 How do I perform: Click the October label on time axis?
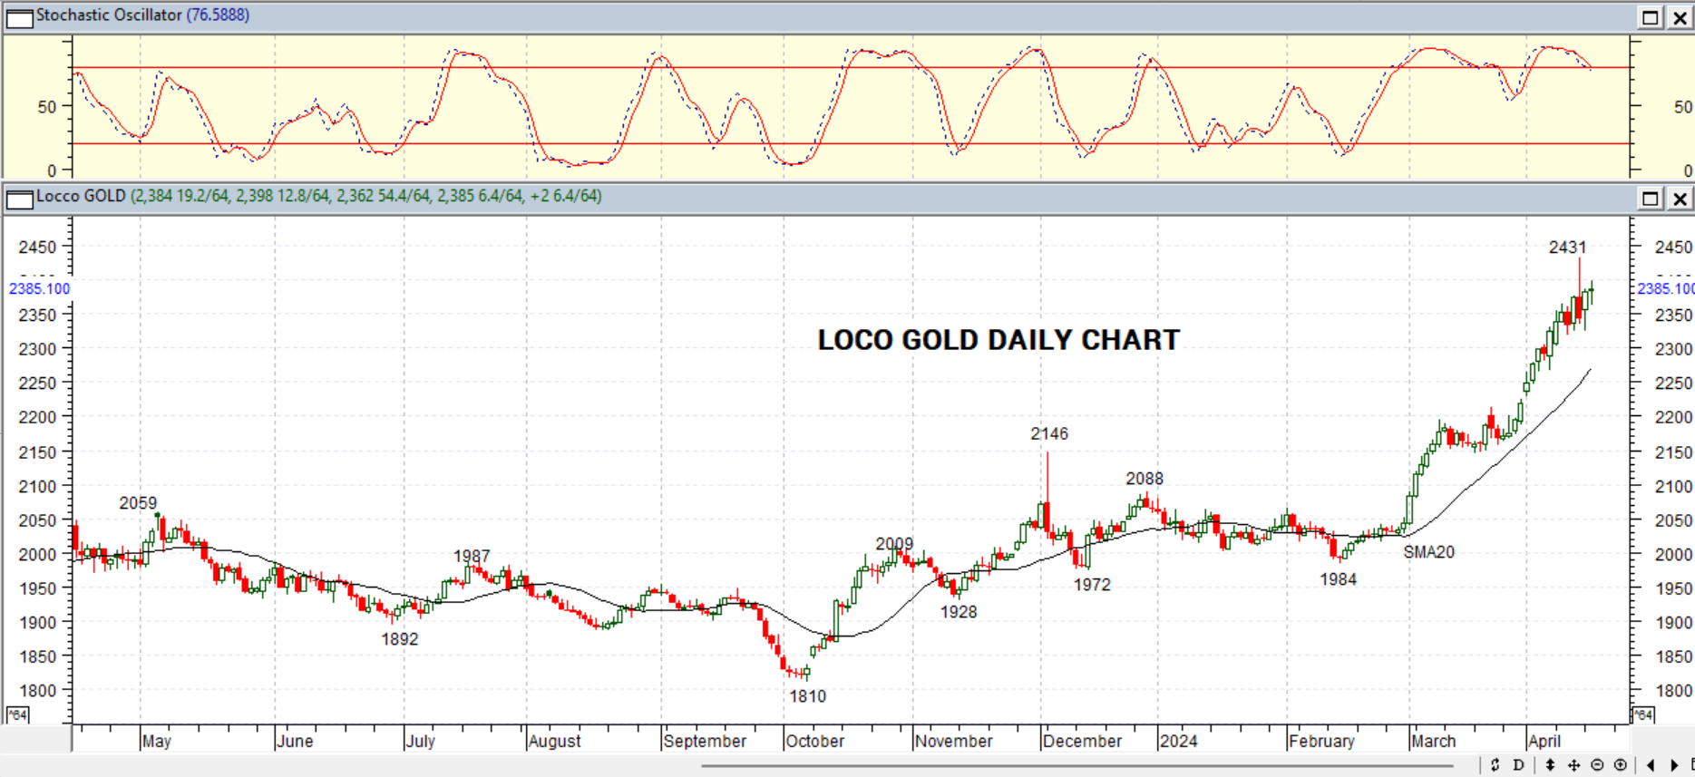tap(814, 741)
